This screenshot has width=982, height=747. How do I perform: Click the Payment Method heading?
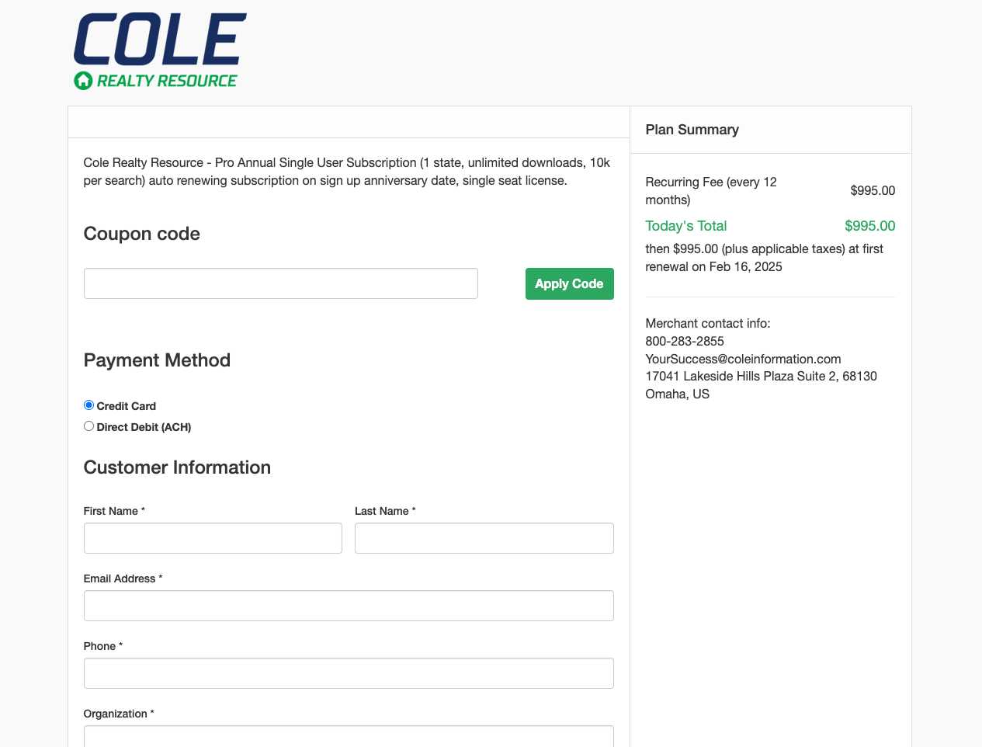[157, 360]
